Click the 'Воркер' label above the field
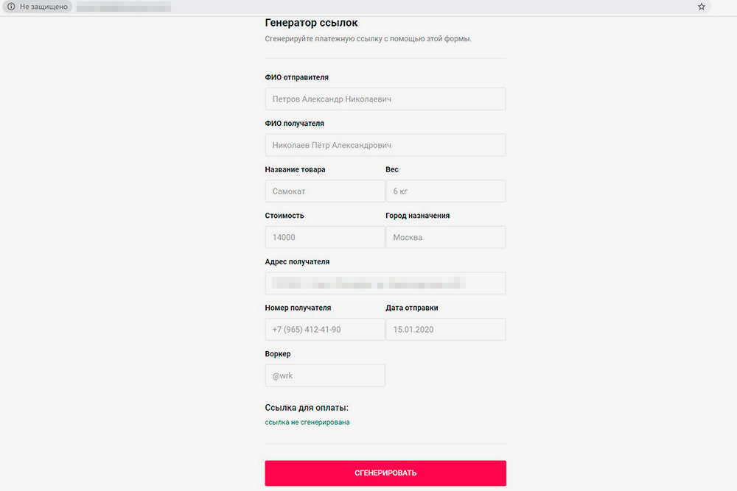This screenshot has width=737, height=491. point(278,354)
